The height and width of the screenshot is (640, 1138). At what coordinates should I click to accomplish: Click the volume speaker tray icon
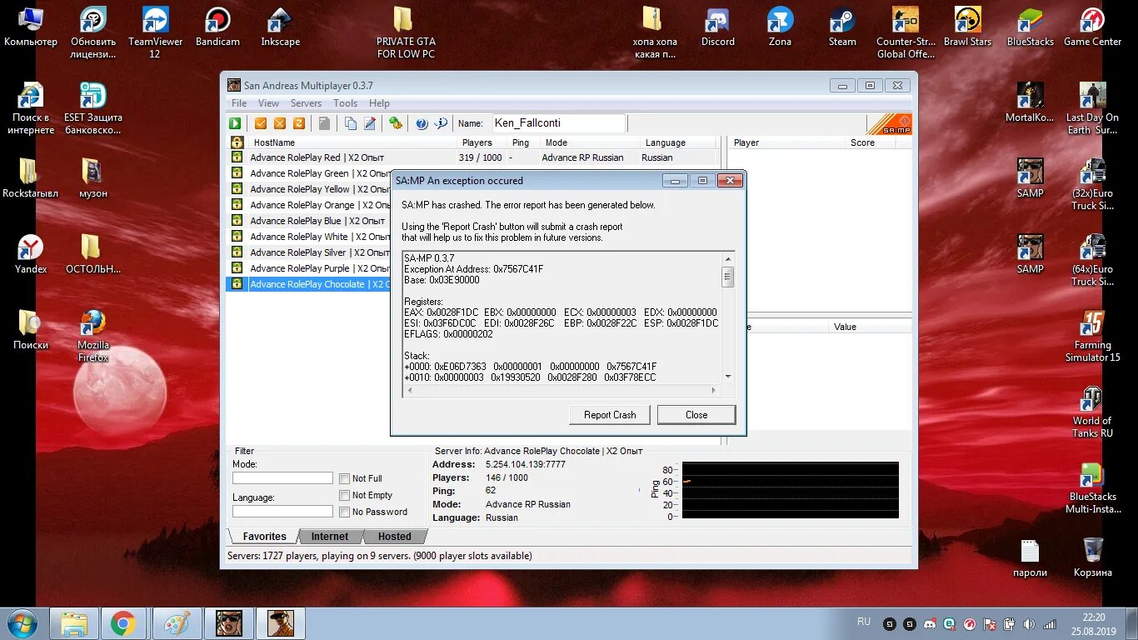pos(1029,623)
